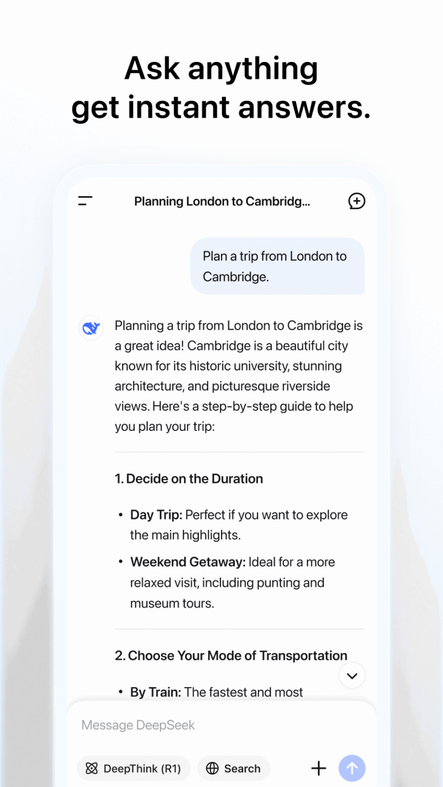Click heading '2. Choose Your Mode of Transportation'

coord(231,655)
